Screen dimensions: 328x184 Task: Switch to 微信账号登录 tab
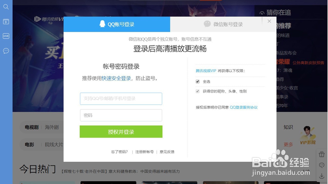coord(223,24)
